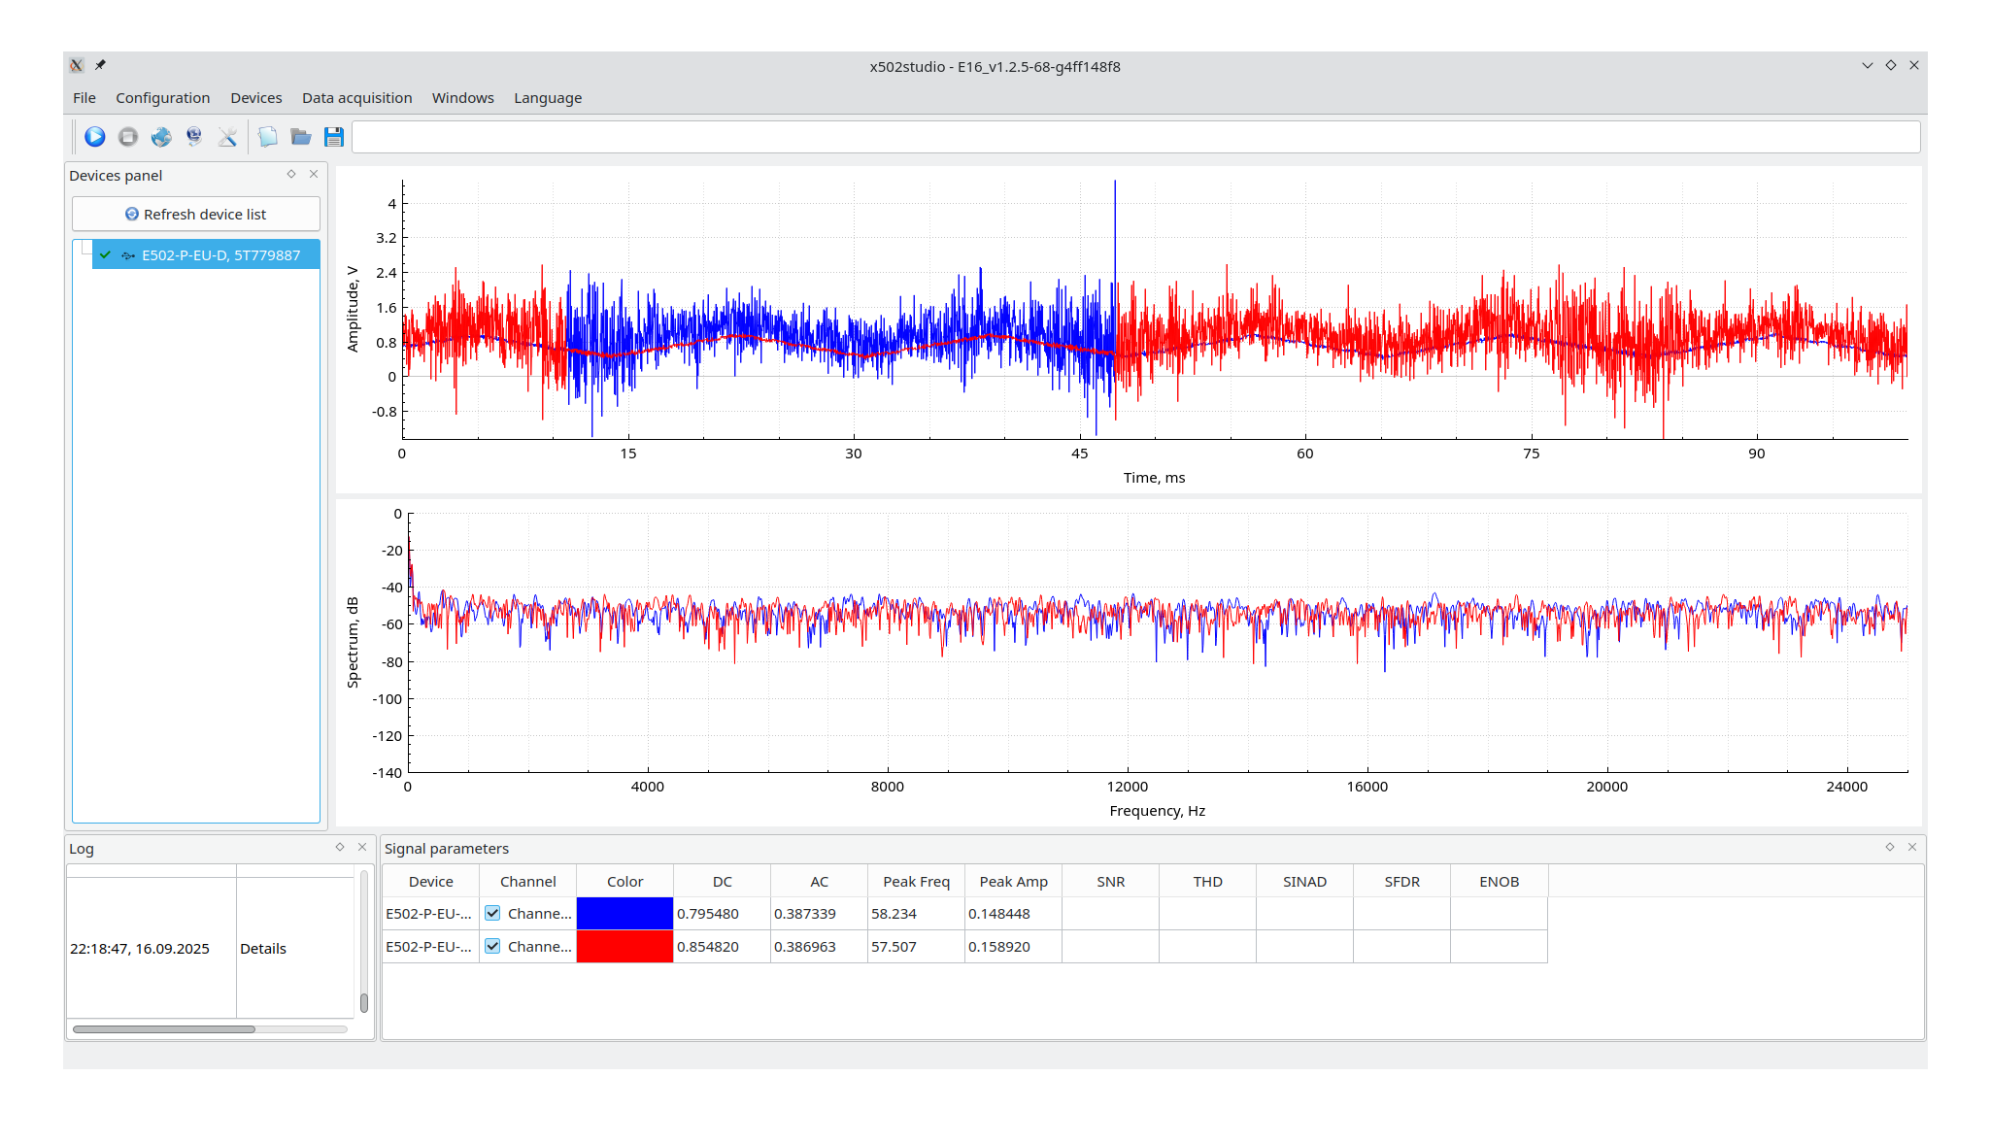The image size is (1991, 1144).
Task: Open configuration with the folder icon
Action: (x=301, y=137)
